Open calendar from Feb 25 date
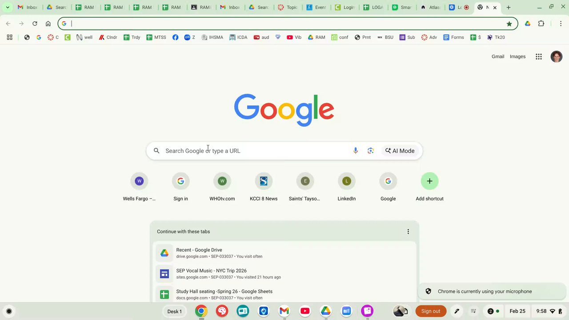 pyautogui.click(x=517, y=311)
